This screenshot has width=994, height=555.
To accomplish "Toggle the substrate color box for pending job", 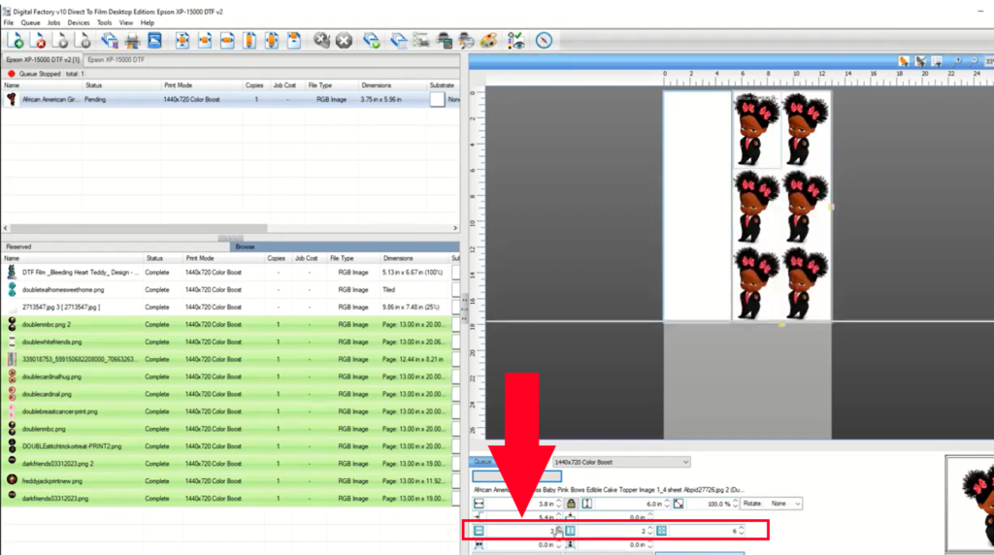I will (437, 100).
